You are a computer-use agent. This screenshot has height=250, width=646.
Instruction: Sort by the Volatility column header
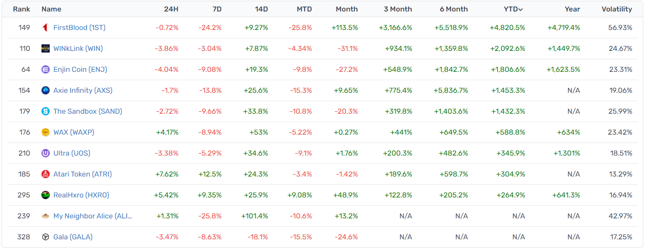[616, 9]
